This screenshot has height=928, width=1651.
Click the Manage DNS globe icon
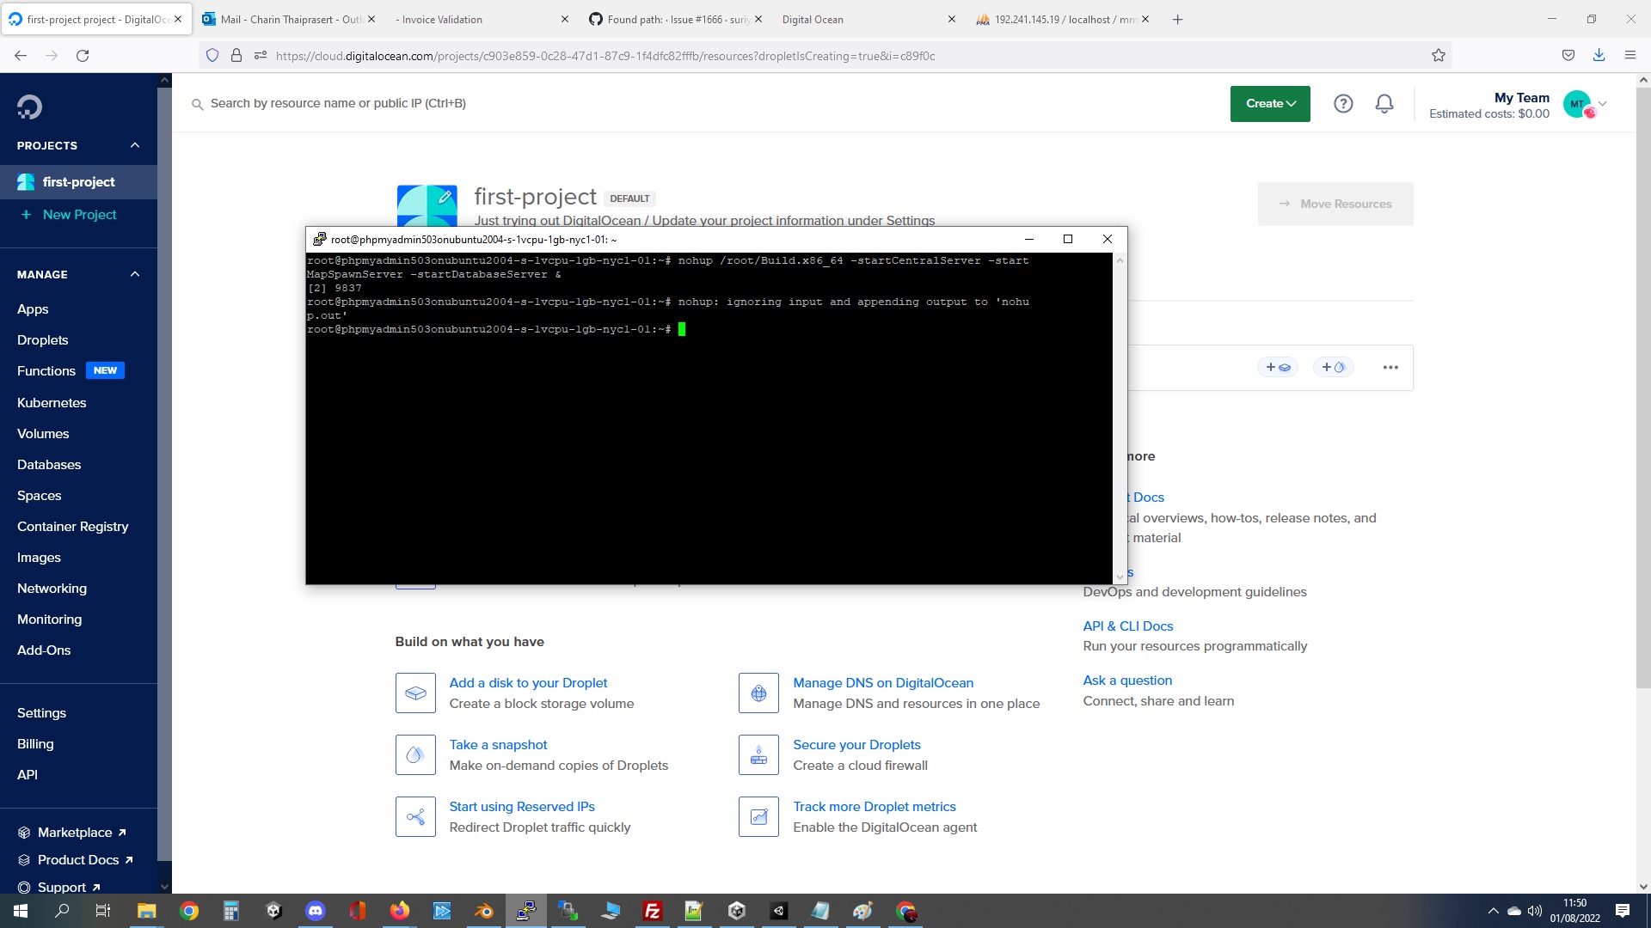click(x=758, y=693)
